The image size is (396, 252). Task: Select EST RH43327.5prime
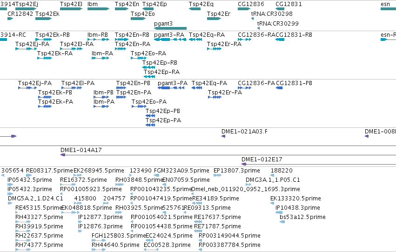point(23,222)
